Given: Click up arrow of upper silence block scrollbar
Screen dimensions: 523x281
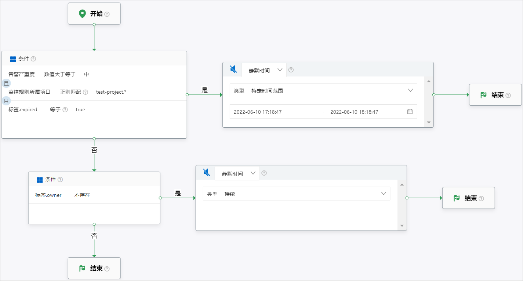Looking at the screenshot, I should click(429, 81).
